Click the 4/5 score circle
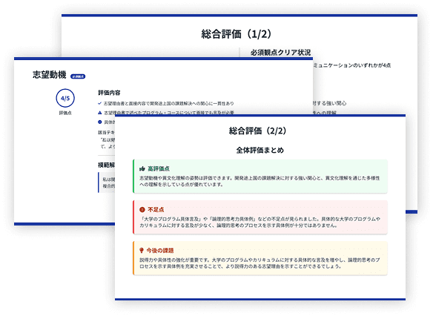Image resolution: width=433 pixels, height=316 pixels. pos(65,98)
